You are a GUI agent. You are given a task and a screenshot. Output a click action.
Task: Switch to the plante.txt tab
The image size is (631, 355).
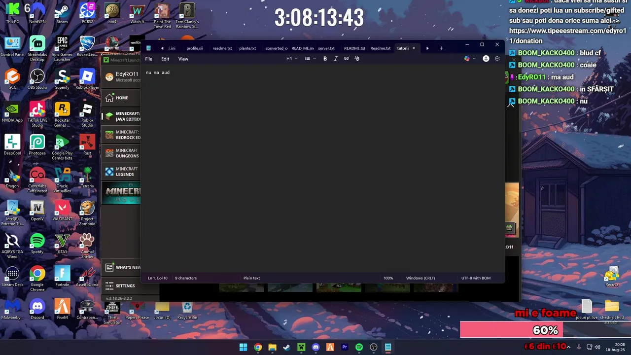pos(247,48)
